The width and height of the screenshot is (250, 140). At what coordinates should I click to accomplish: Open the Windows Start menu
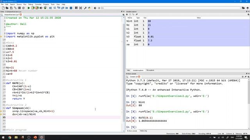[x=3, y=137]
